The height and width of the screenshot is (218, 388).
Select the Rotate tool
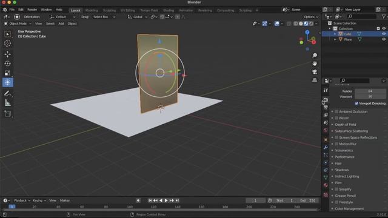tap(7, 64)
